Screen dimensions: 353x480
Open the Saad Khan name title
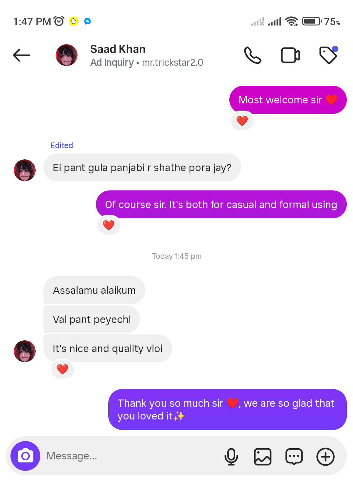[118, 49]
